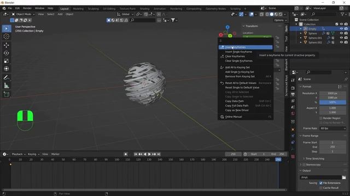Select the Scale tool
Screen dimensions: 350x196
6,61
